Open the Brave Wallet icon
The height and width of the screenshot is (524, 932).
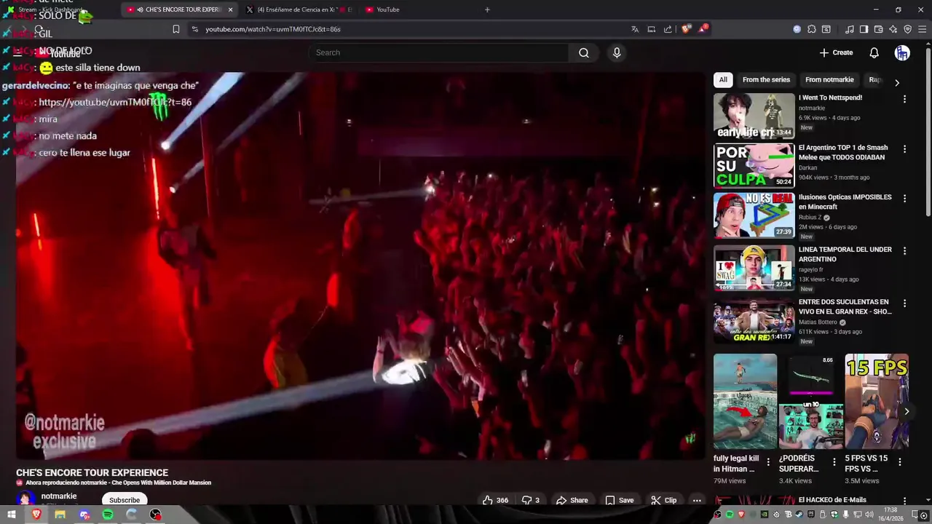point(879,29)
